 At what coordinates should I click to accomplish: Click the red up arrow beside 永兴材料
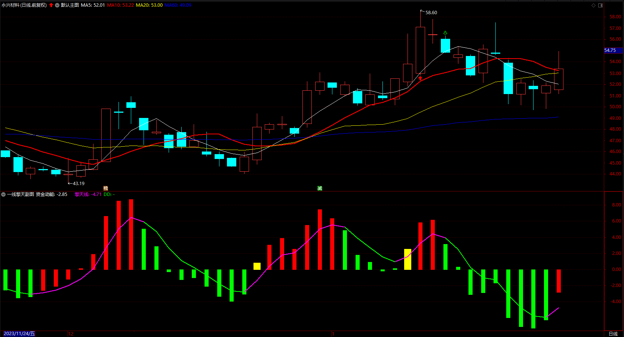coord(51,5)
